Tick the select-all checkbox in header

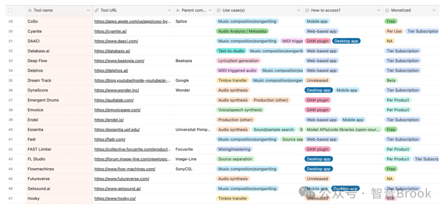[10, 10]
